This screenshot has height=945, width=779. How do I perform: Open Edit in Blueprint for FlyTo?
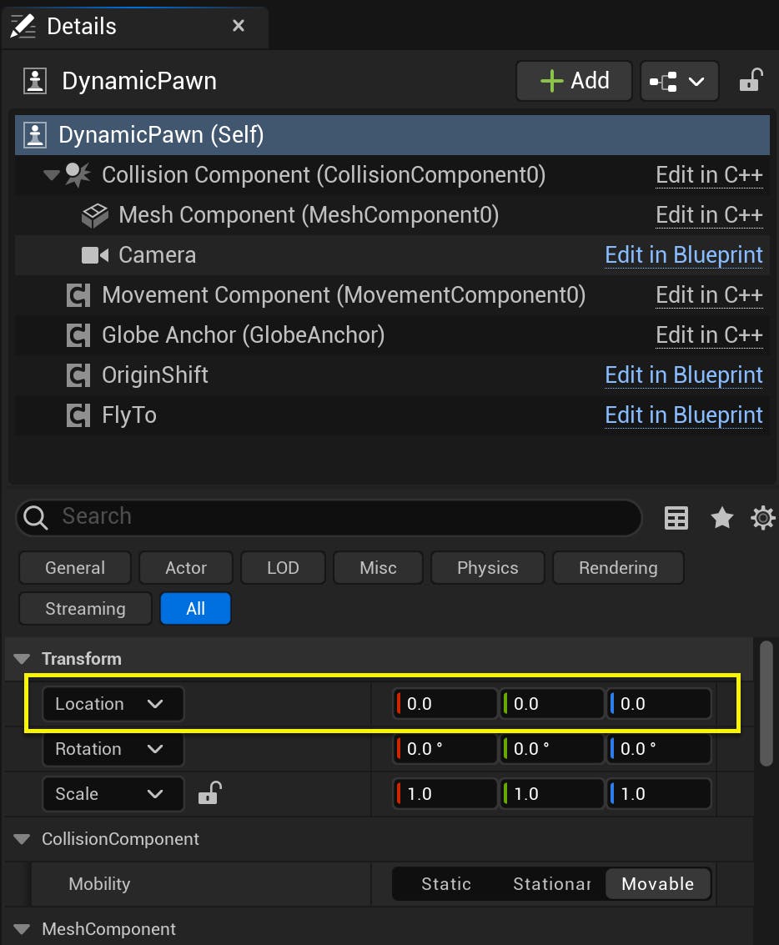[683, 415]
